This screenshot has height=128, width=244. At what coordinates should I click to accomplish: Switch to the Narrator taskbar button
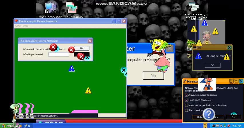(x=27, y=126)
